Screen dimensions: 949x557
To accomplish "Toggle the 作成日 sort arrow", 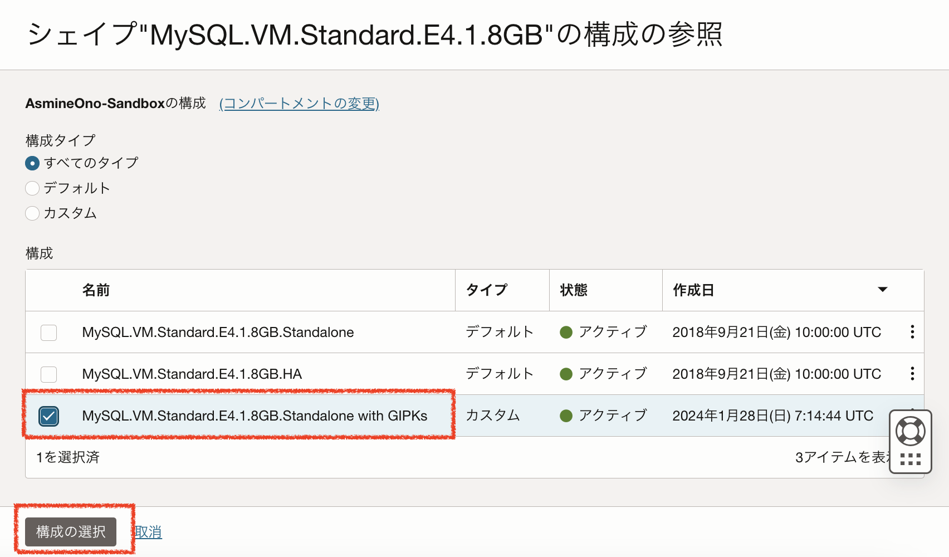I will [882, 290].
